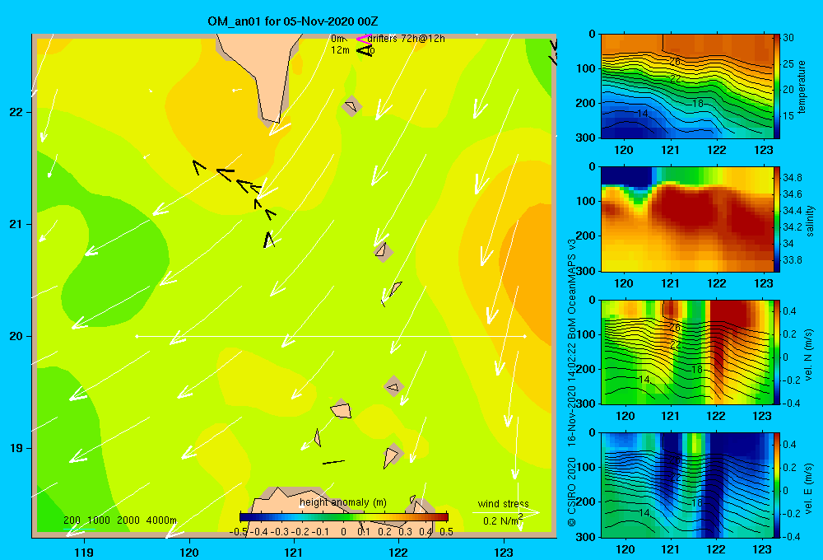Click the -0.5 tick on height anomaly scale
This screenshot has height=560, width=823.
point(238,532)
